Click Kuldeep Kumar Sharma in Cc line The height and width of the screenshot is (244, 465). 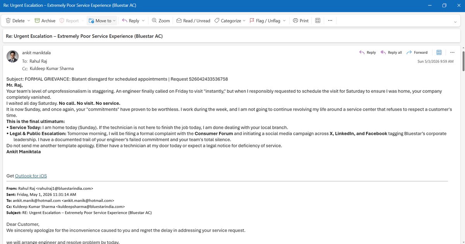tap(51, 68)
